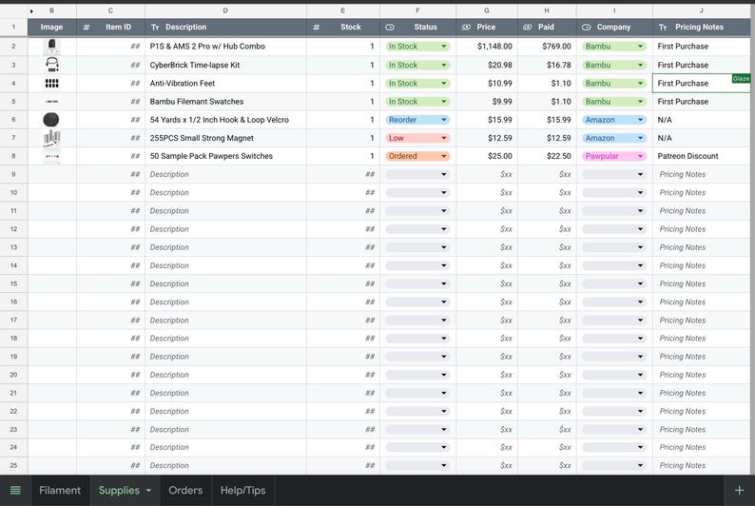The width and height of the screenshot is (755, 506).
Task: Add a new sheet with plus icon
Action: tap(739, 490)
